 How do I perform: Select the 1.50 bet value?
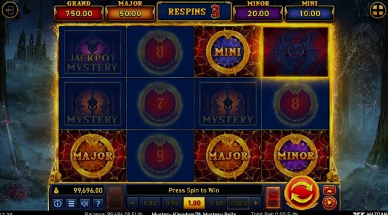[x=216, y=203]
